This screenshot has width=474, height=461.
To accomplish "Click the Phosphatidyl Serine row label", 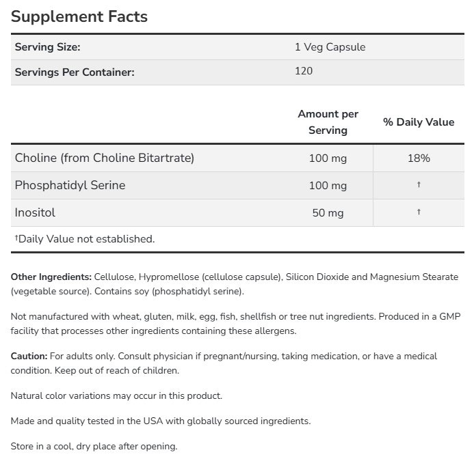I will [70, 185].
